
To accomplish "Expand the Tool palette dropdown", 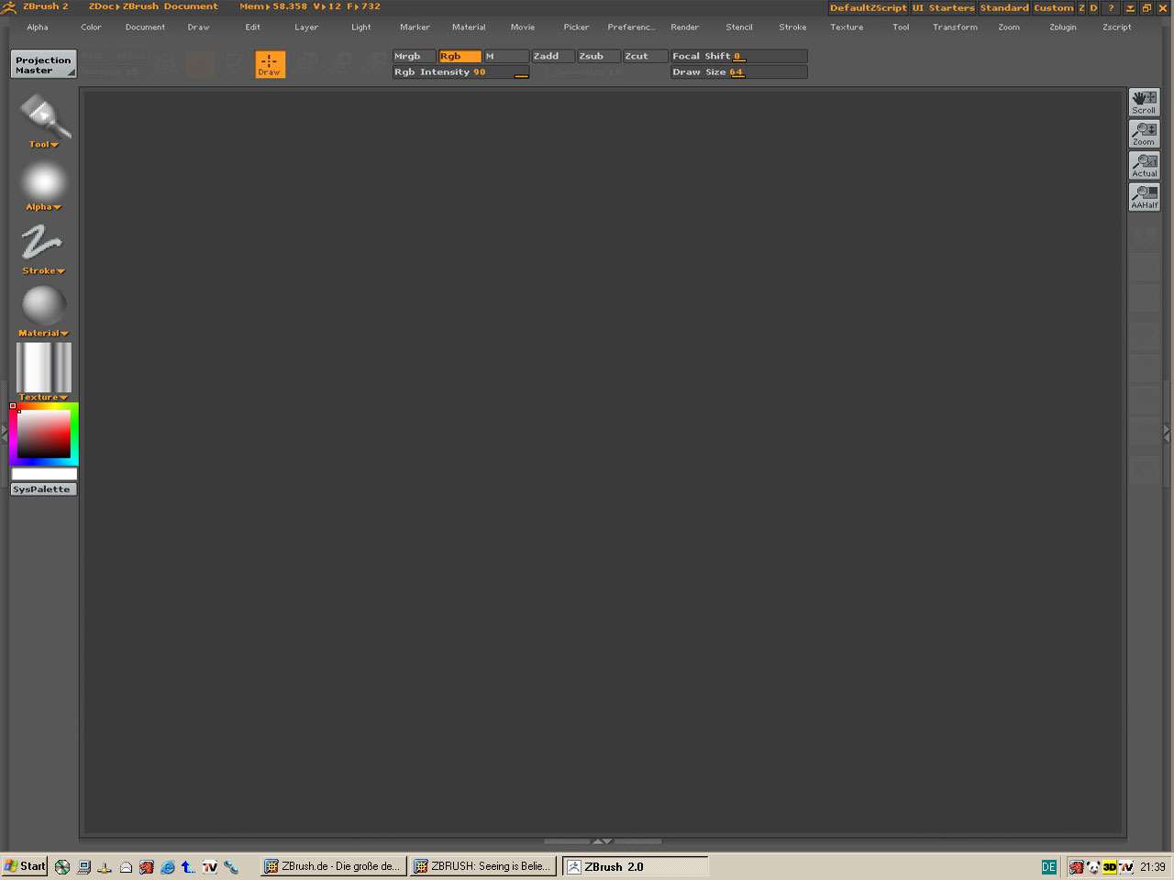I will [43, 145].
